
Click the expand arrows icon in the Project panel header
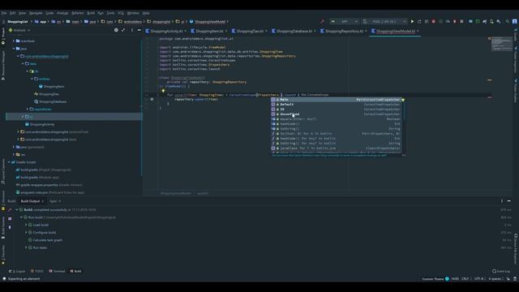[x=123, y=30]
